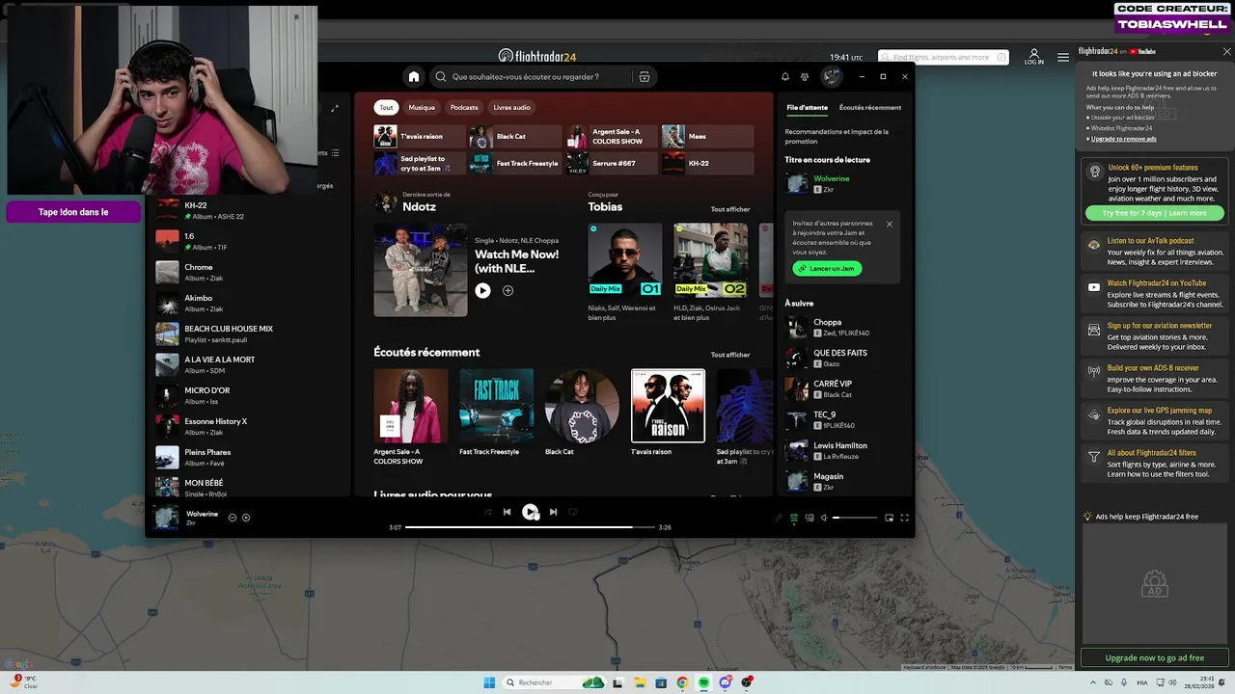The image size is (1235, 694).
Task: Adjust Spotify volume slider
Action: pyautogui.click(x=855, y=518)
